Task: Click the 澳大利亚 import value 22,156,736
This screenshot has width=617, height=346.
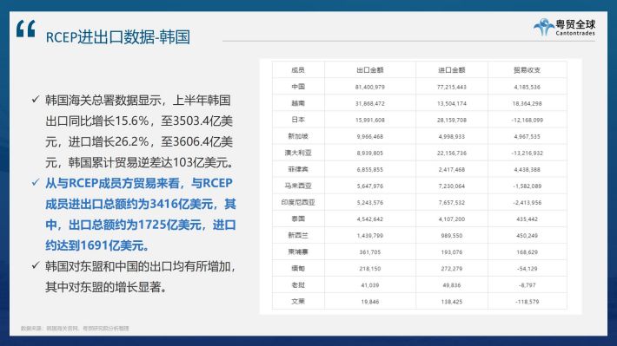Action: coord(452,153)
